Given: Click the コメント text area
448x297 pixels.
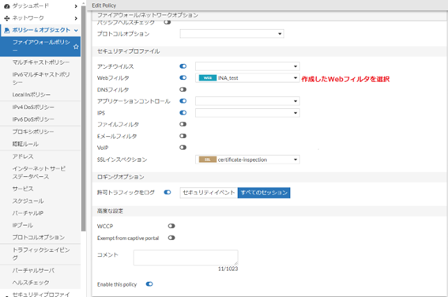Looking at the screenshot, I should 186,258.
